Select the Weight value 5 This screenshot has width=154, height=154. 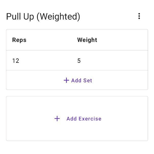79,61
